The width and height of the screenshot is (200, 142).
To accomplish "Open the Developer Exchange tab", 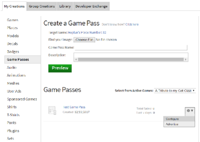I will tap(91, 6).
